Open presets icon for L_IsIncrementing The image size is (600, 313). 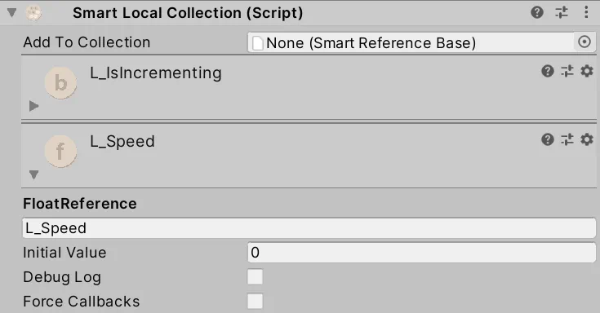[567, 71]
